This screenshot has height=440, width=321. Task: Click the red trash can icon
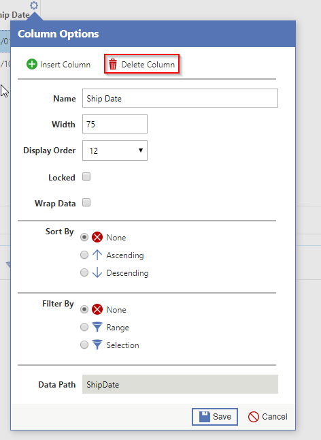pos(113,64)
